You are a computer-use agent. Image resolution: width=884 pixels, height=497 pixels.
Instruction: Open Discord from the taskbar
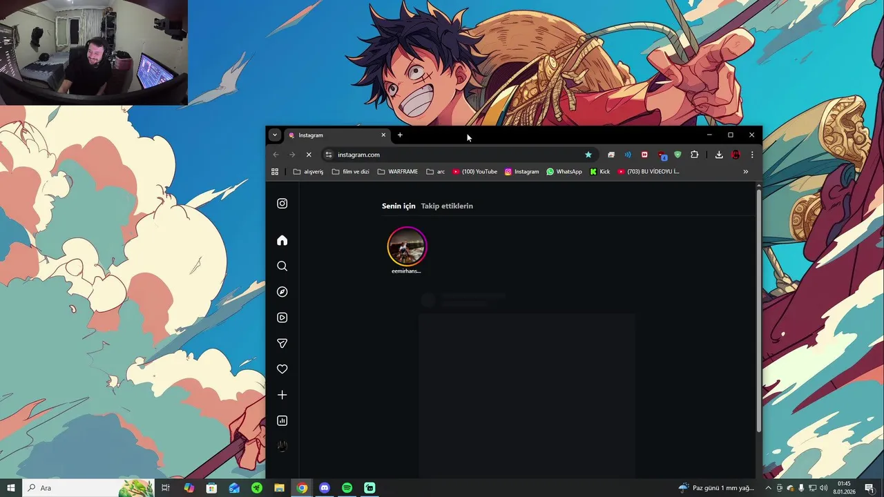(325, 488)
